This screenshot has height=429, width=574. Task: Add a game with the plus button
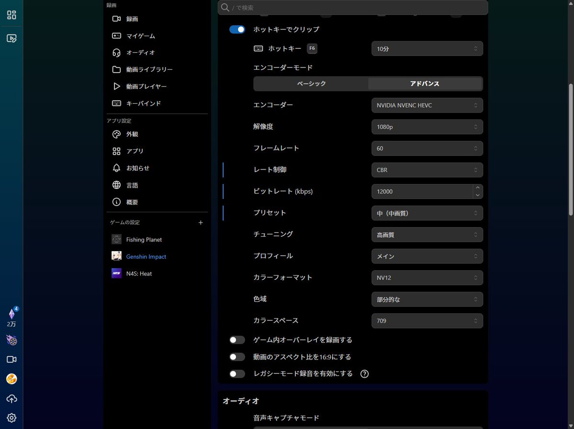(201, 222)
